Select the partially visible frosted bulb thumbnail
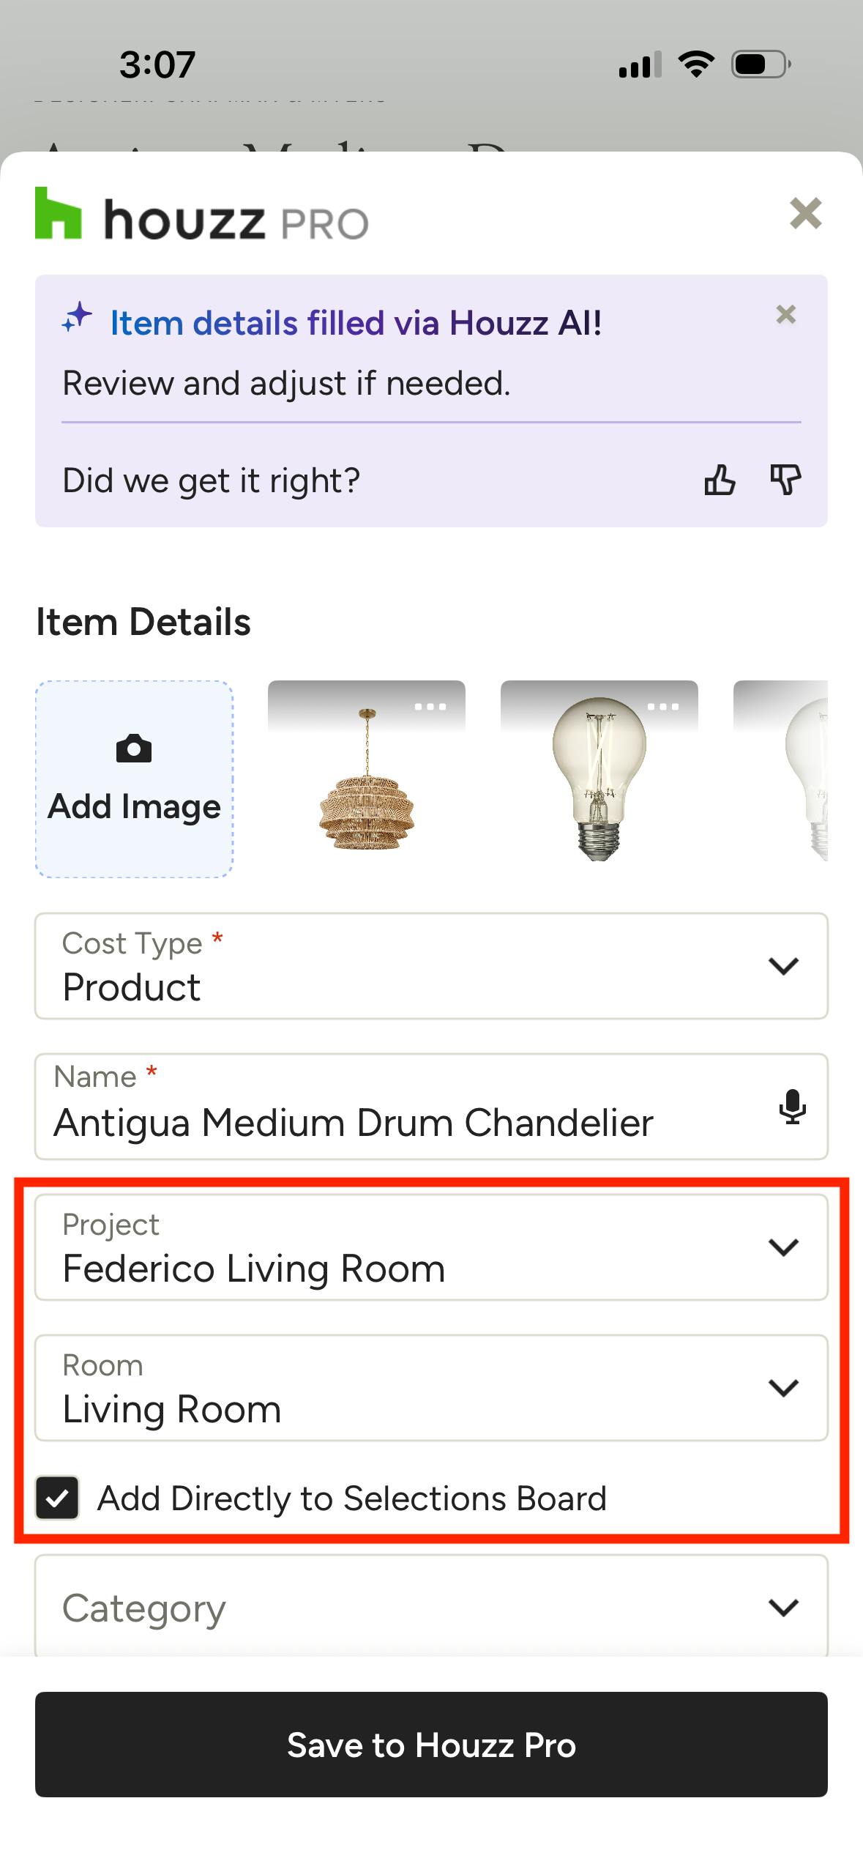Viewport: 863px width, 1872px height. point(781,779)
